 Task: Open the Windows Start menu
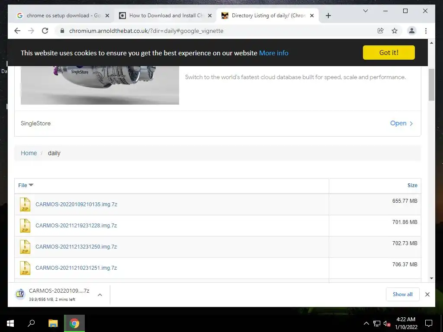coord(10,323)
